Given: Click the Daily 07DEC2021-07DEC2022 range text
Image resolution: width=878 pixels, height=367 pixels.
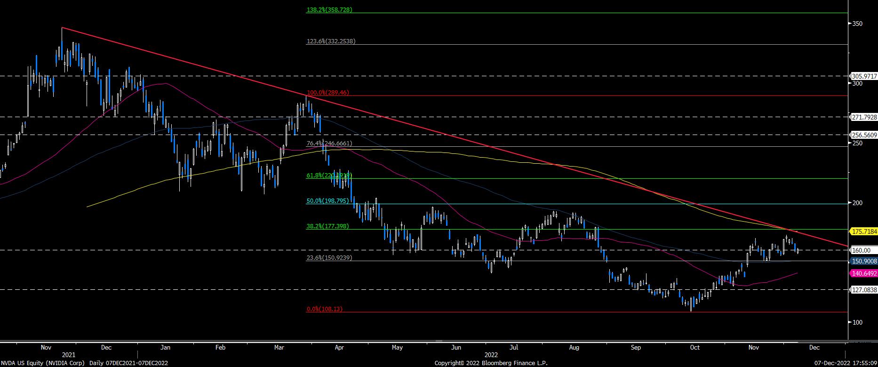Looking at the screenshot, I should coord(128,363).
